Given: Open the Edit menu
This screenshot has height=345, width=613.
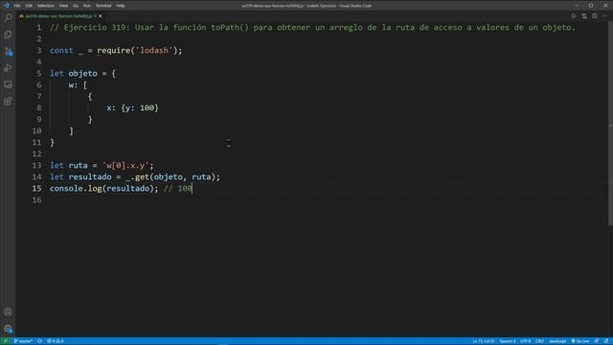Looking at the screenshot, I should (29, 6).
